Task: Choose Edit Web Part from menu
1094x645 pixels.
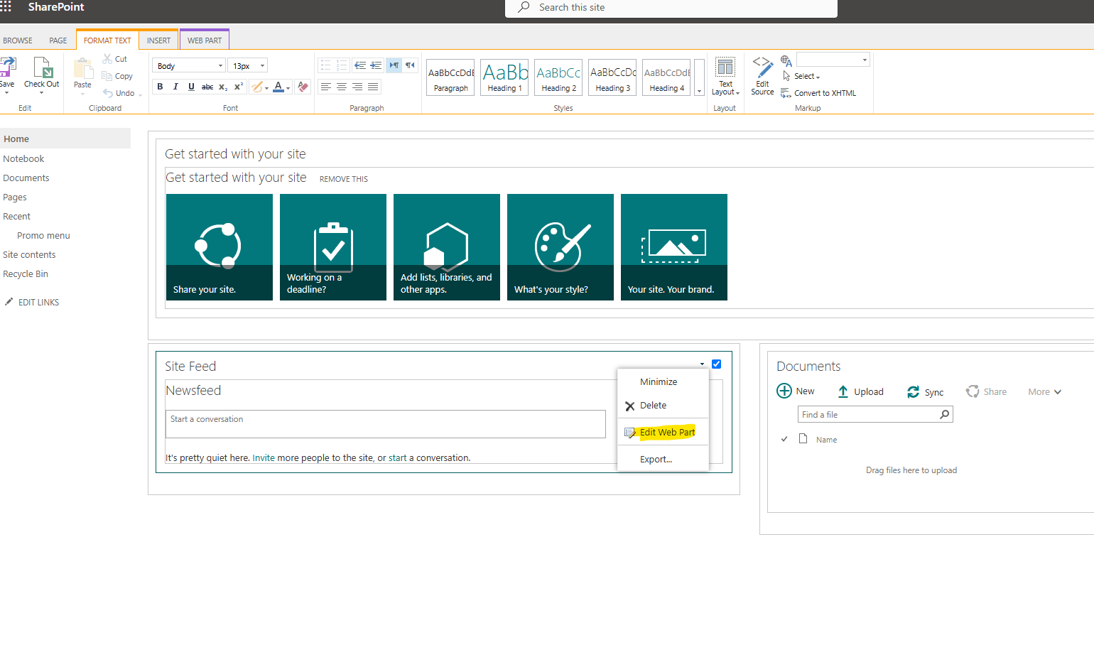Action: coord(667,432)
